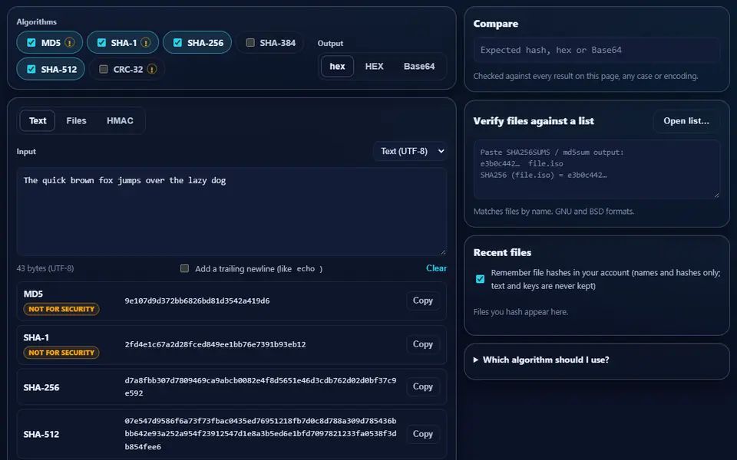Click the SHA-512 hash value 07e547d9…
Viewport: 737px width, 460px height.
tap(260, 434)
